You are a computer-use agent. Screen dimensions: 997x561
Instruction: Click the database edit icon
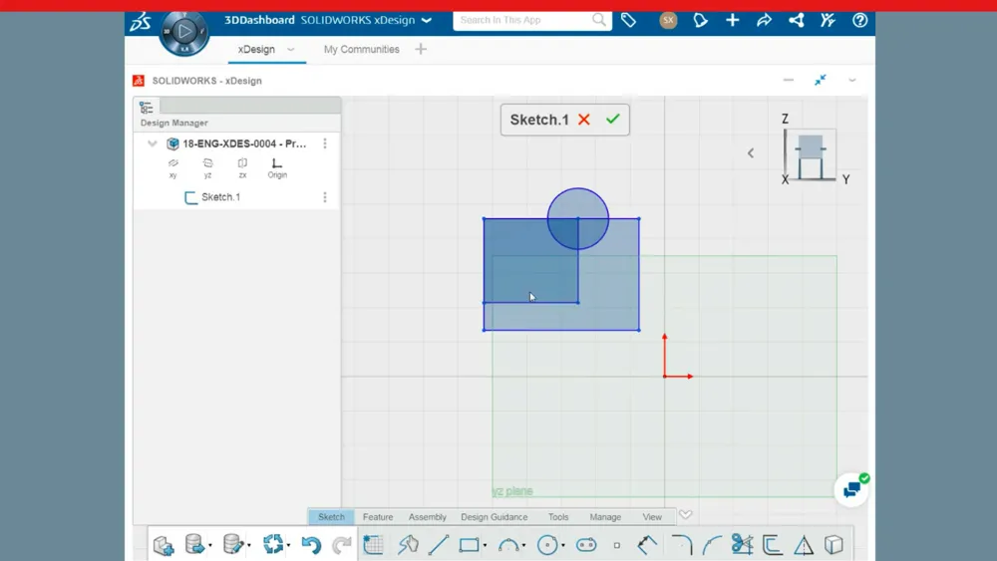point(232,544)
